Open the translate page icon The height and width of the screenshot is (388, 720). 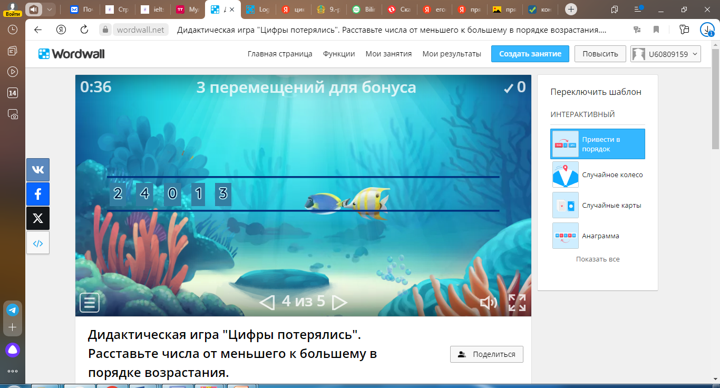tap(637, 30)
